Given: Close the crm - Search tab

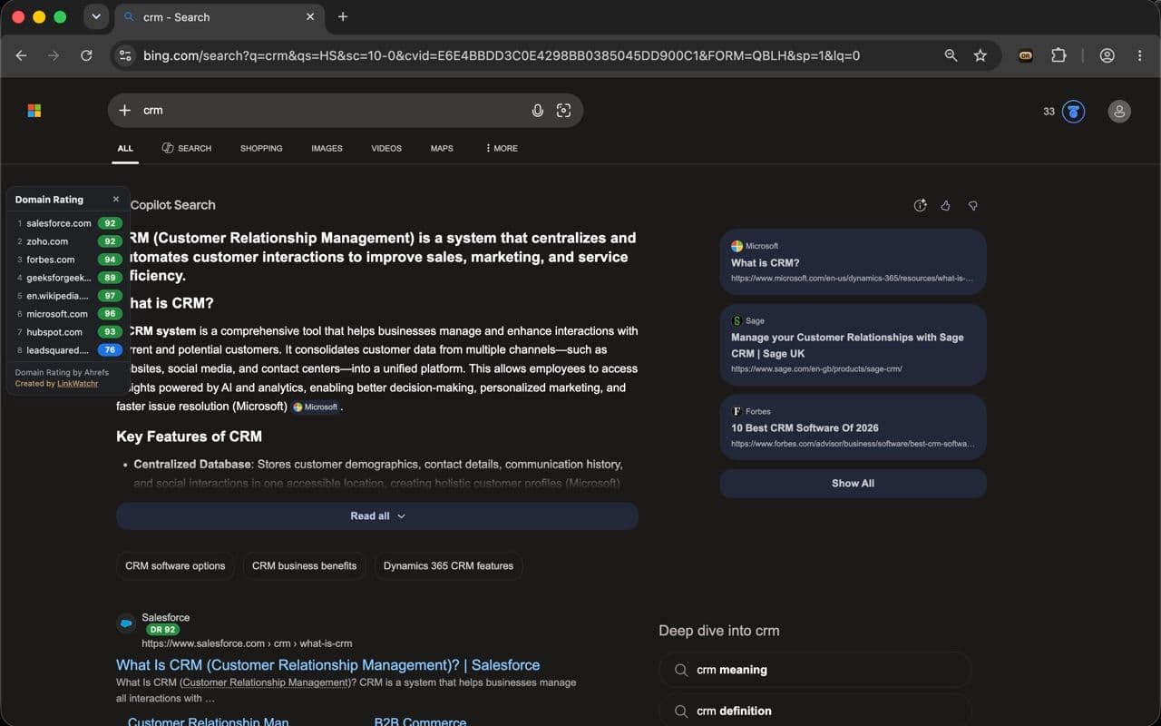Looking at the screenshot, I should pyautogui.click(x=310, y=17).
